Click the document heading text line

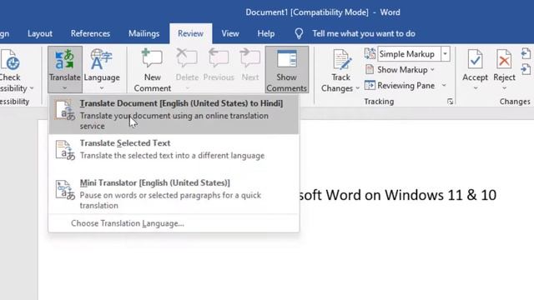397,195
